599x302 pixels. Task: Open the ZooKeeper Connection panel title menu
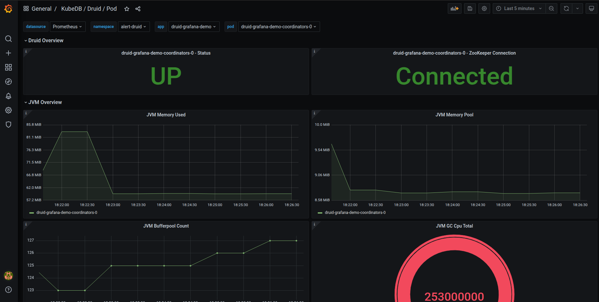pyautogui.click(x=454, y=53)
